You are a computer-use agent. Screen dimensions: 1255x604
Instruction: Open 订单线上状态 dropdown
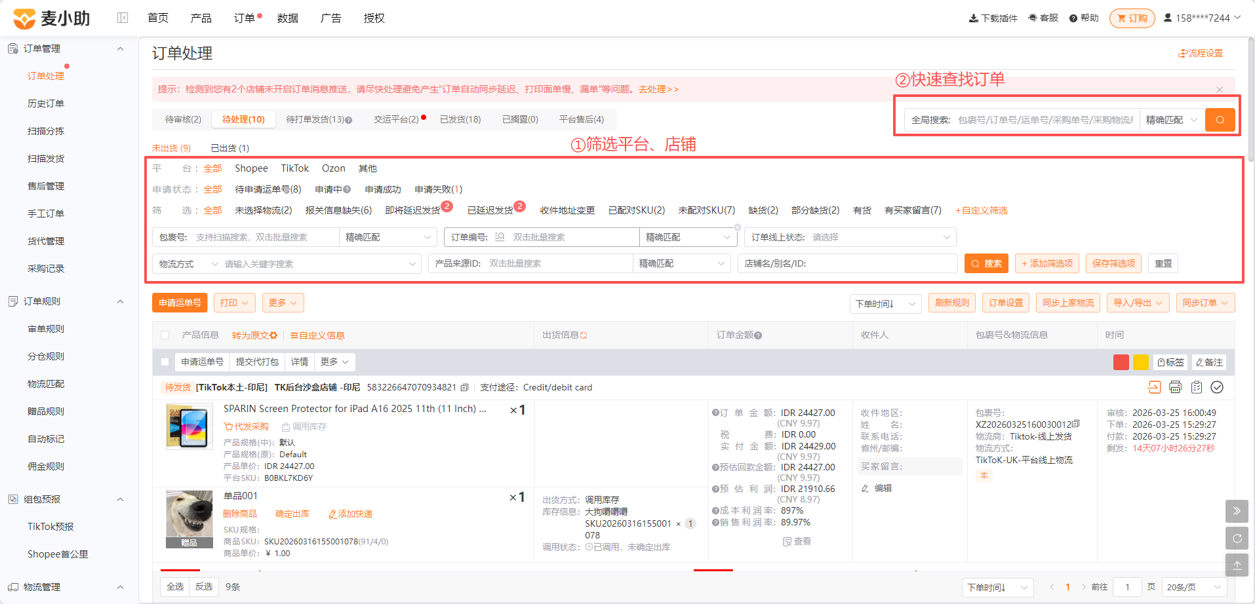click(x=850, y=237)
